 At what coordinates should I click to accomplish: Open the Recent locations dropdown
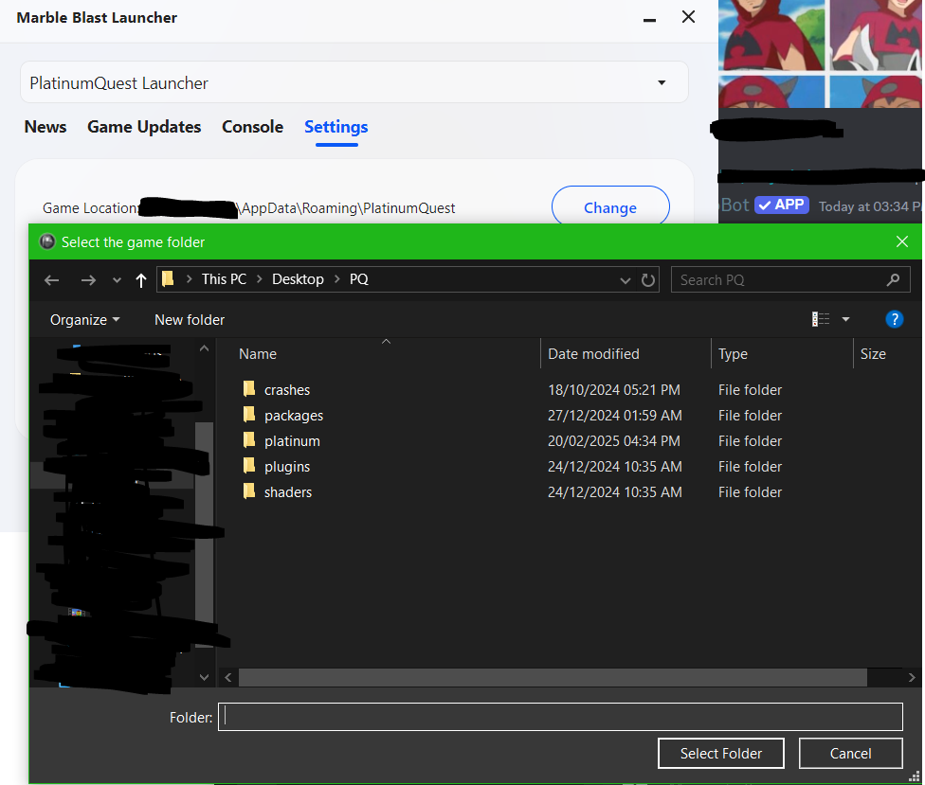coord(117,280)
